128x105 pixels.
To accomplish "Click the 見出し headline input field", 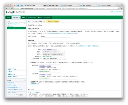I will (51, 50).
